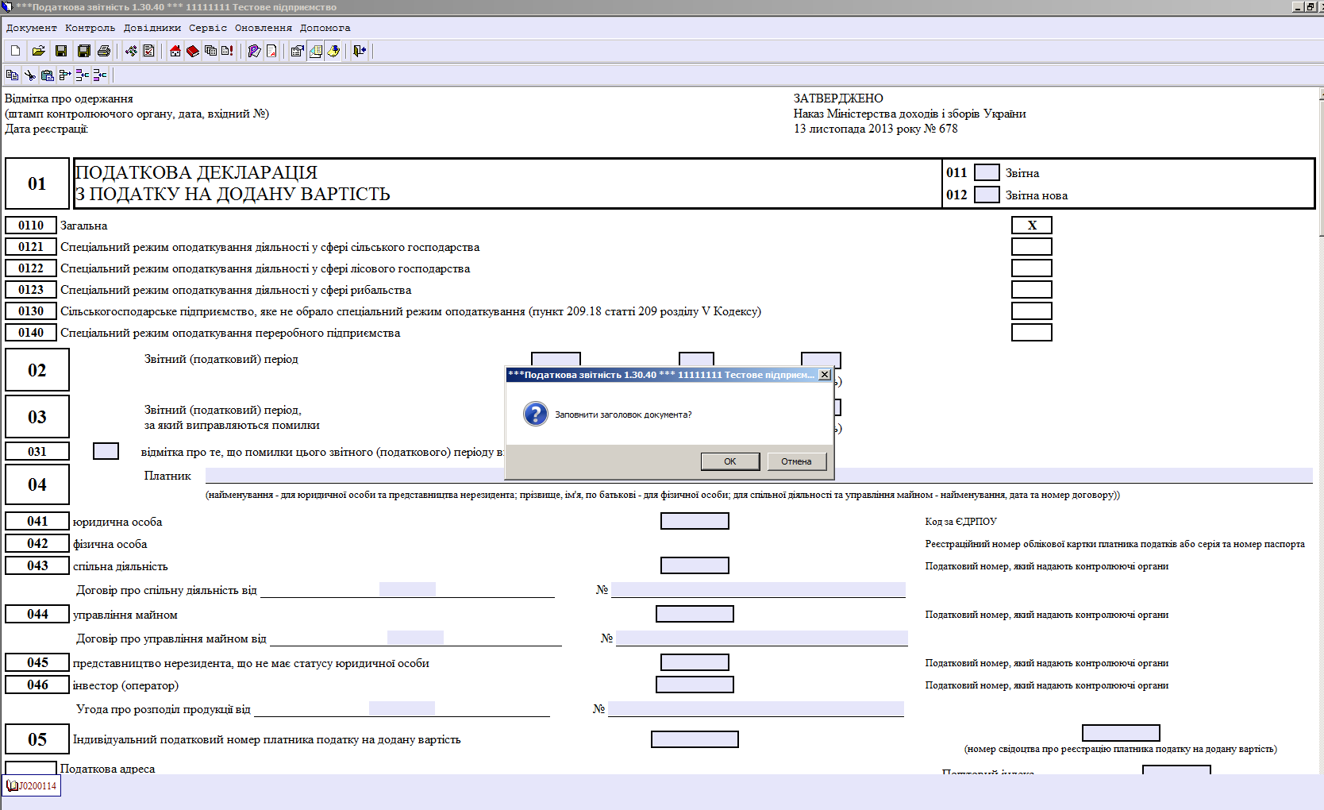Viewport: 1324px width, 810px height.
Task: Select the J0200114 document tab at bottom
Action: pyautogui.click(x=32, y=786)
